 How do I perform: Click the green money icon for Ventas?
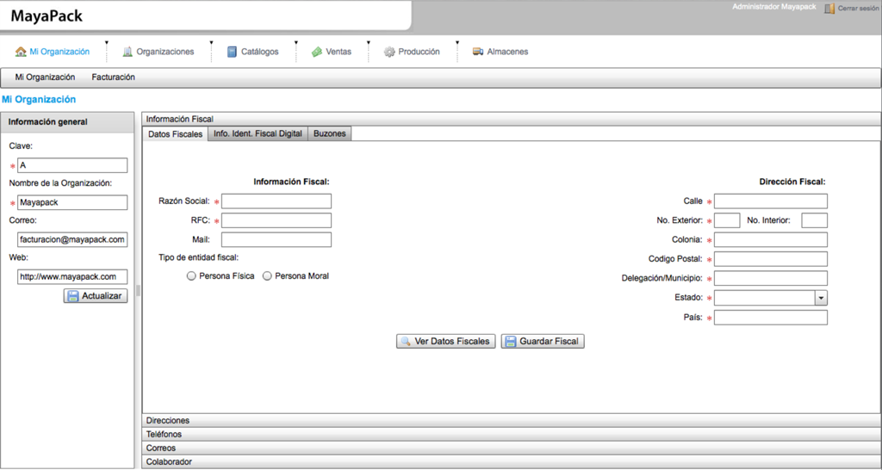pyautogui.click(x=317, y=52)
